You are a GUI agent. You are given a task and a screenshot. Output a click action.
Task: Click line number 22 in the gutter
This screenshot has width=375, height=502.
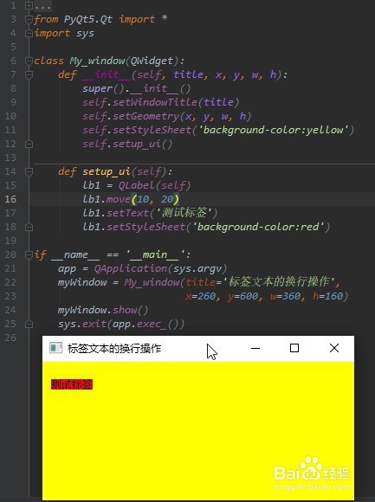pyautogui.click(x=10, y=282)
